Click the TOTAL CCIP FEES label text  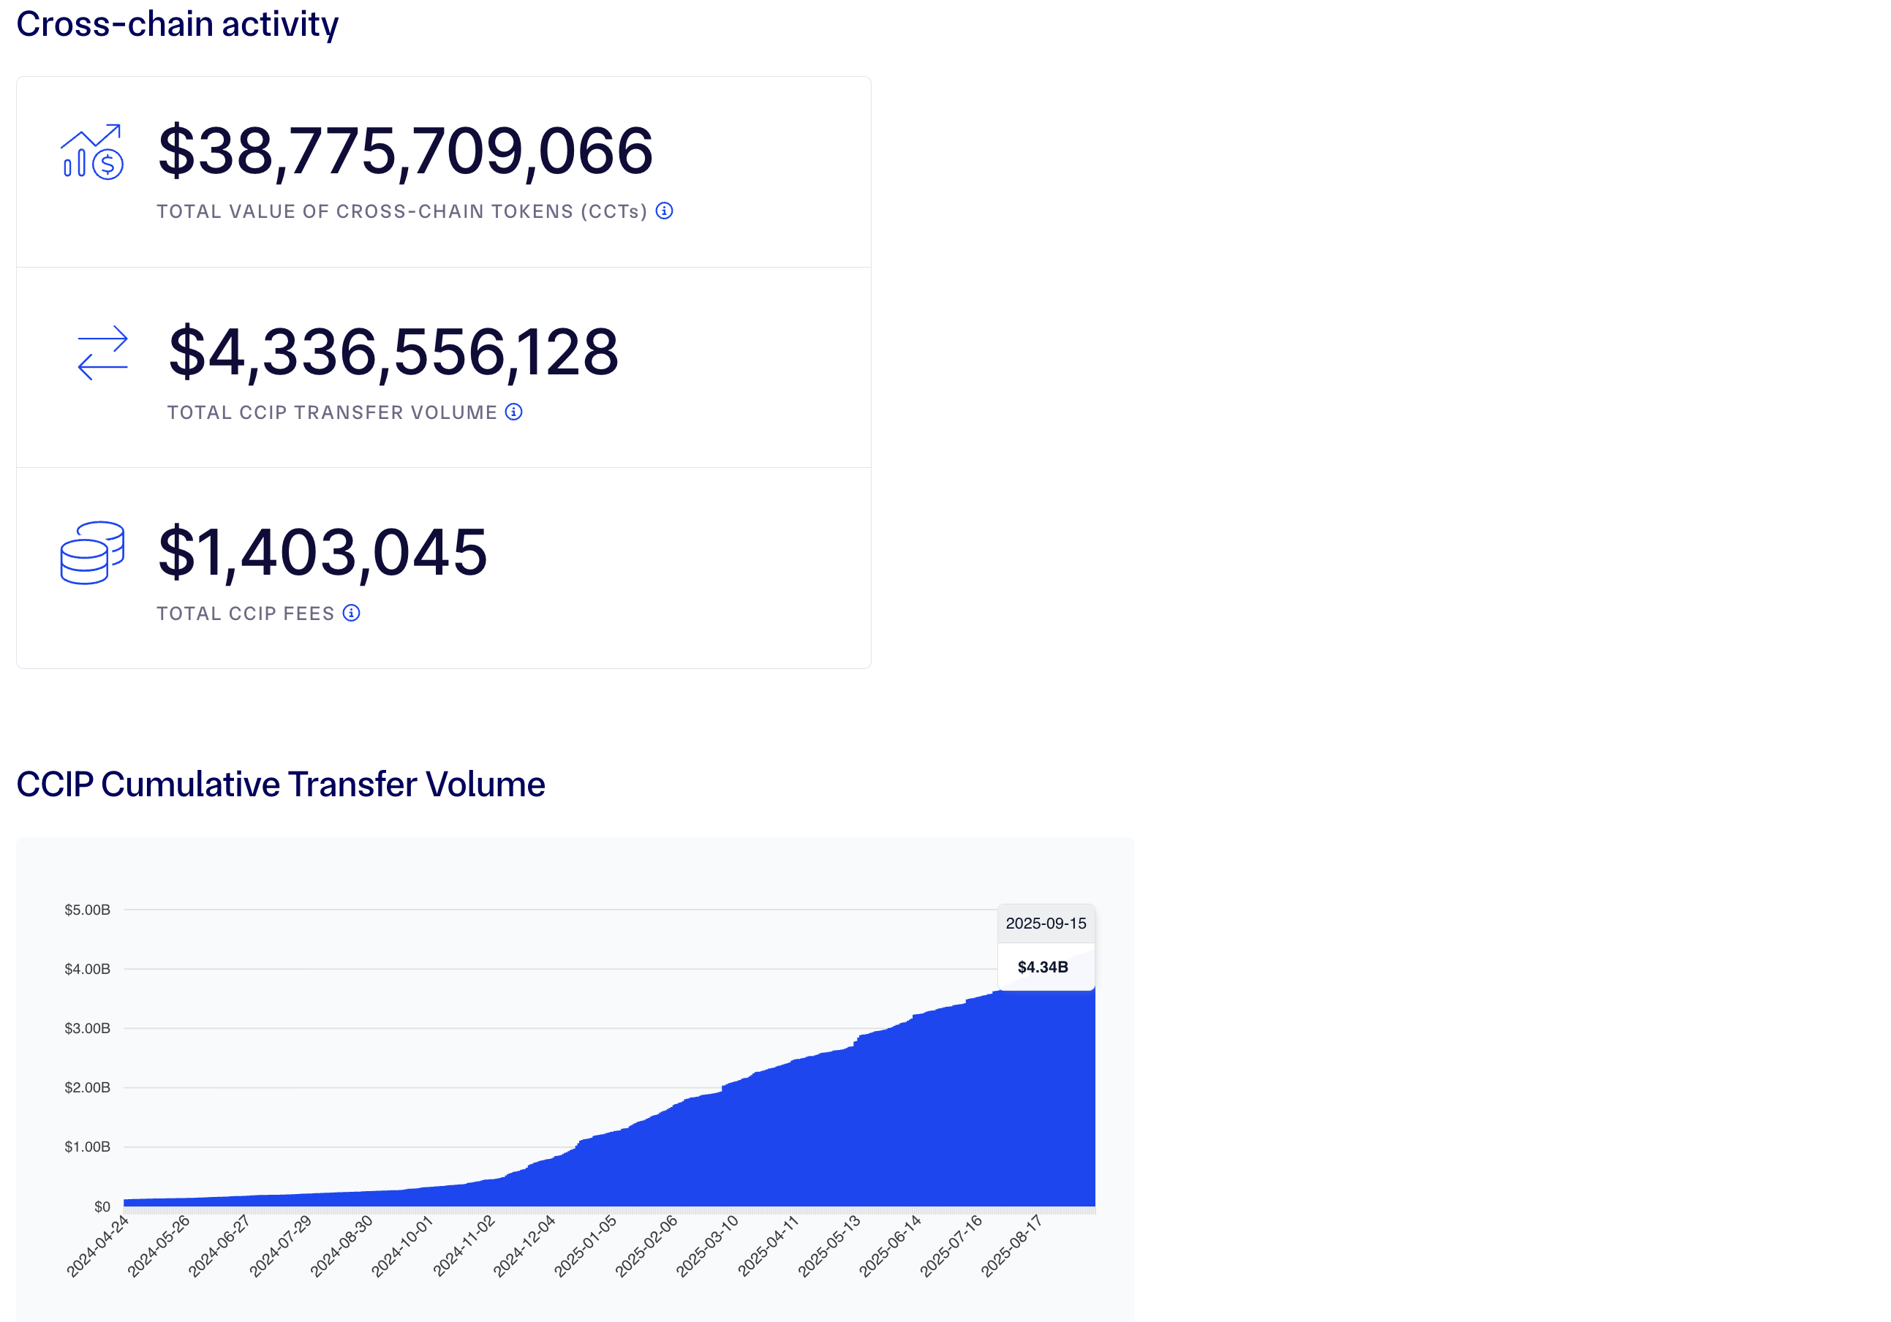coord(246,613)
